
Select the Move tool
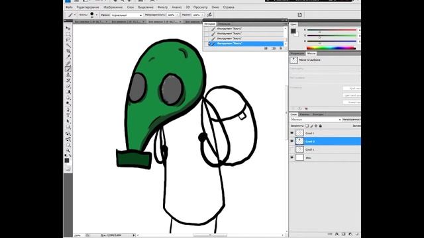(x=68, y=28)
